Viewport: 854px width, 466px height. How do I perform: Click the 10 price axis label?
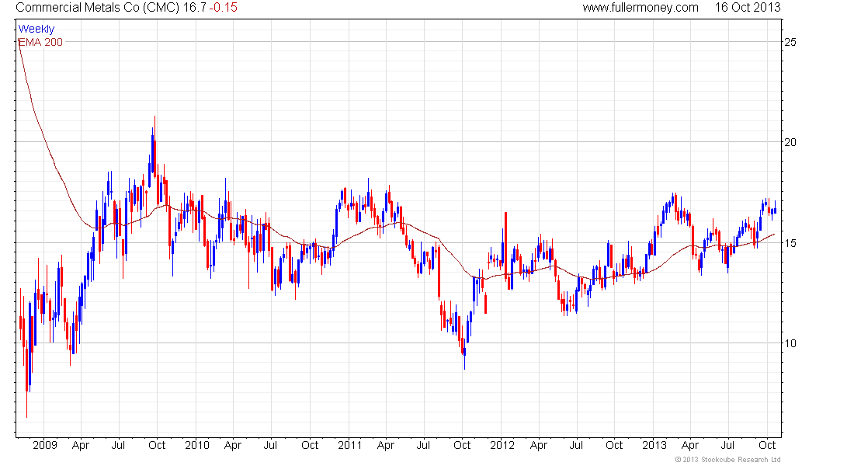coord(790,343)
